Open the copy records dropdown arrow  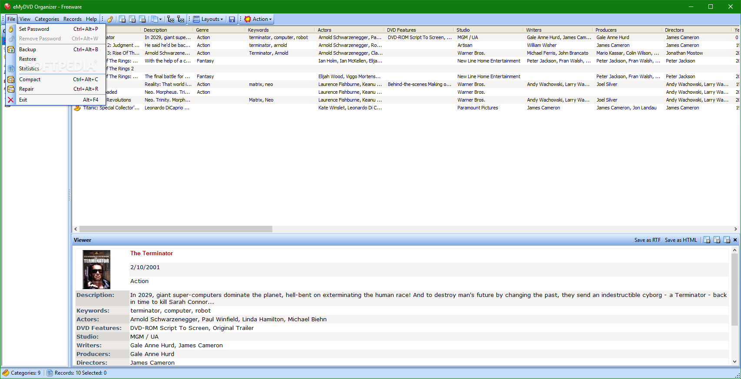coord(161,19)
